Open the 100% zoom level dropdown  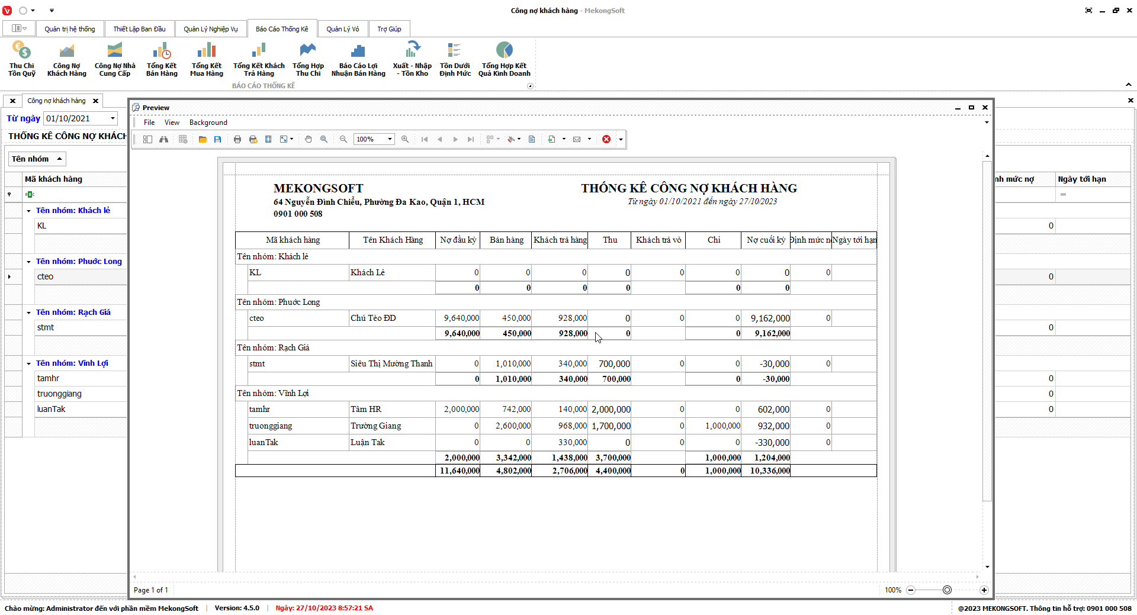point(390,139)
